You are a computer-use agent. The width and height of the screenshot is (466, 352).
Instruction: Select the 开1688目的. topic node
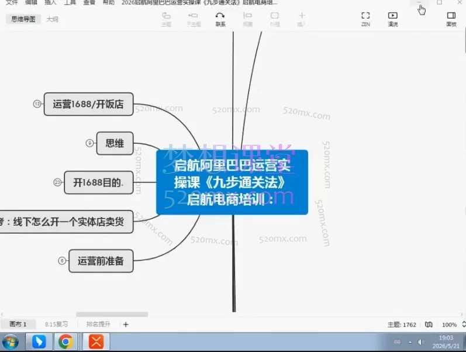tap(99, 182)
